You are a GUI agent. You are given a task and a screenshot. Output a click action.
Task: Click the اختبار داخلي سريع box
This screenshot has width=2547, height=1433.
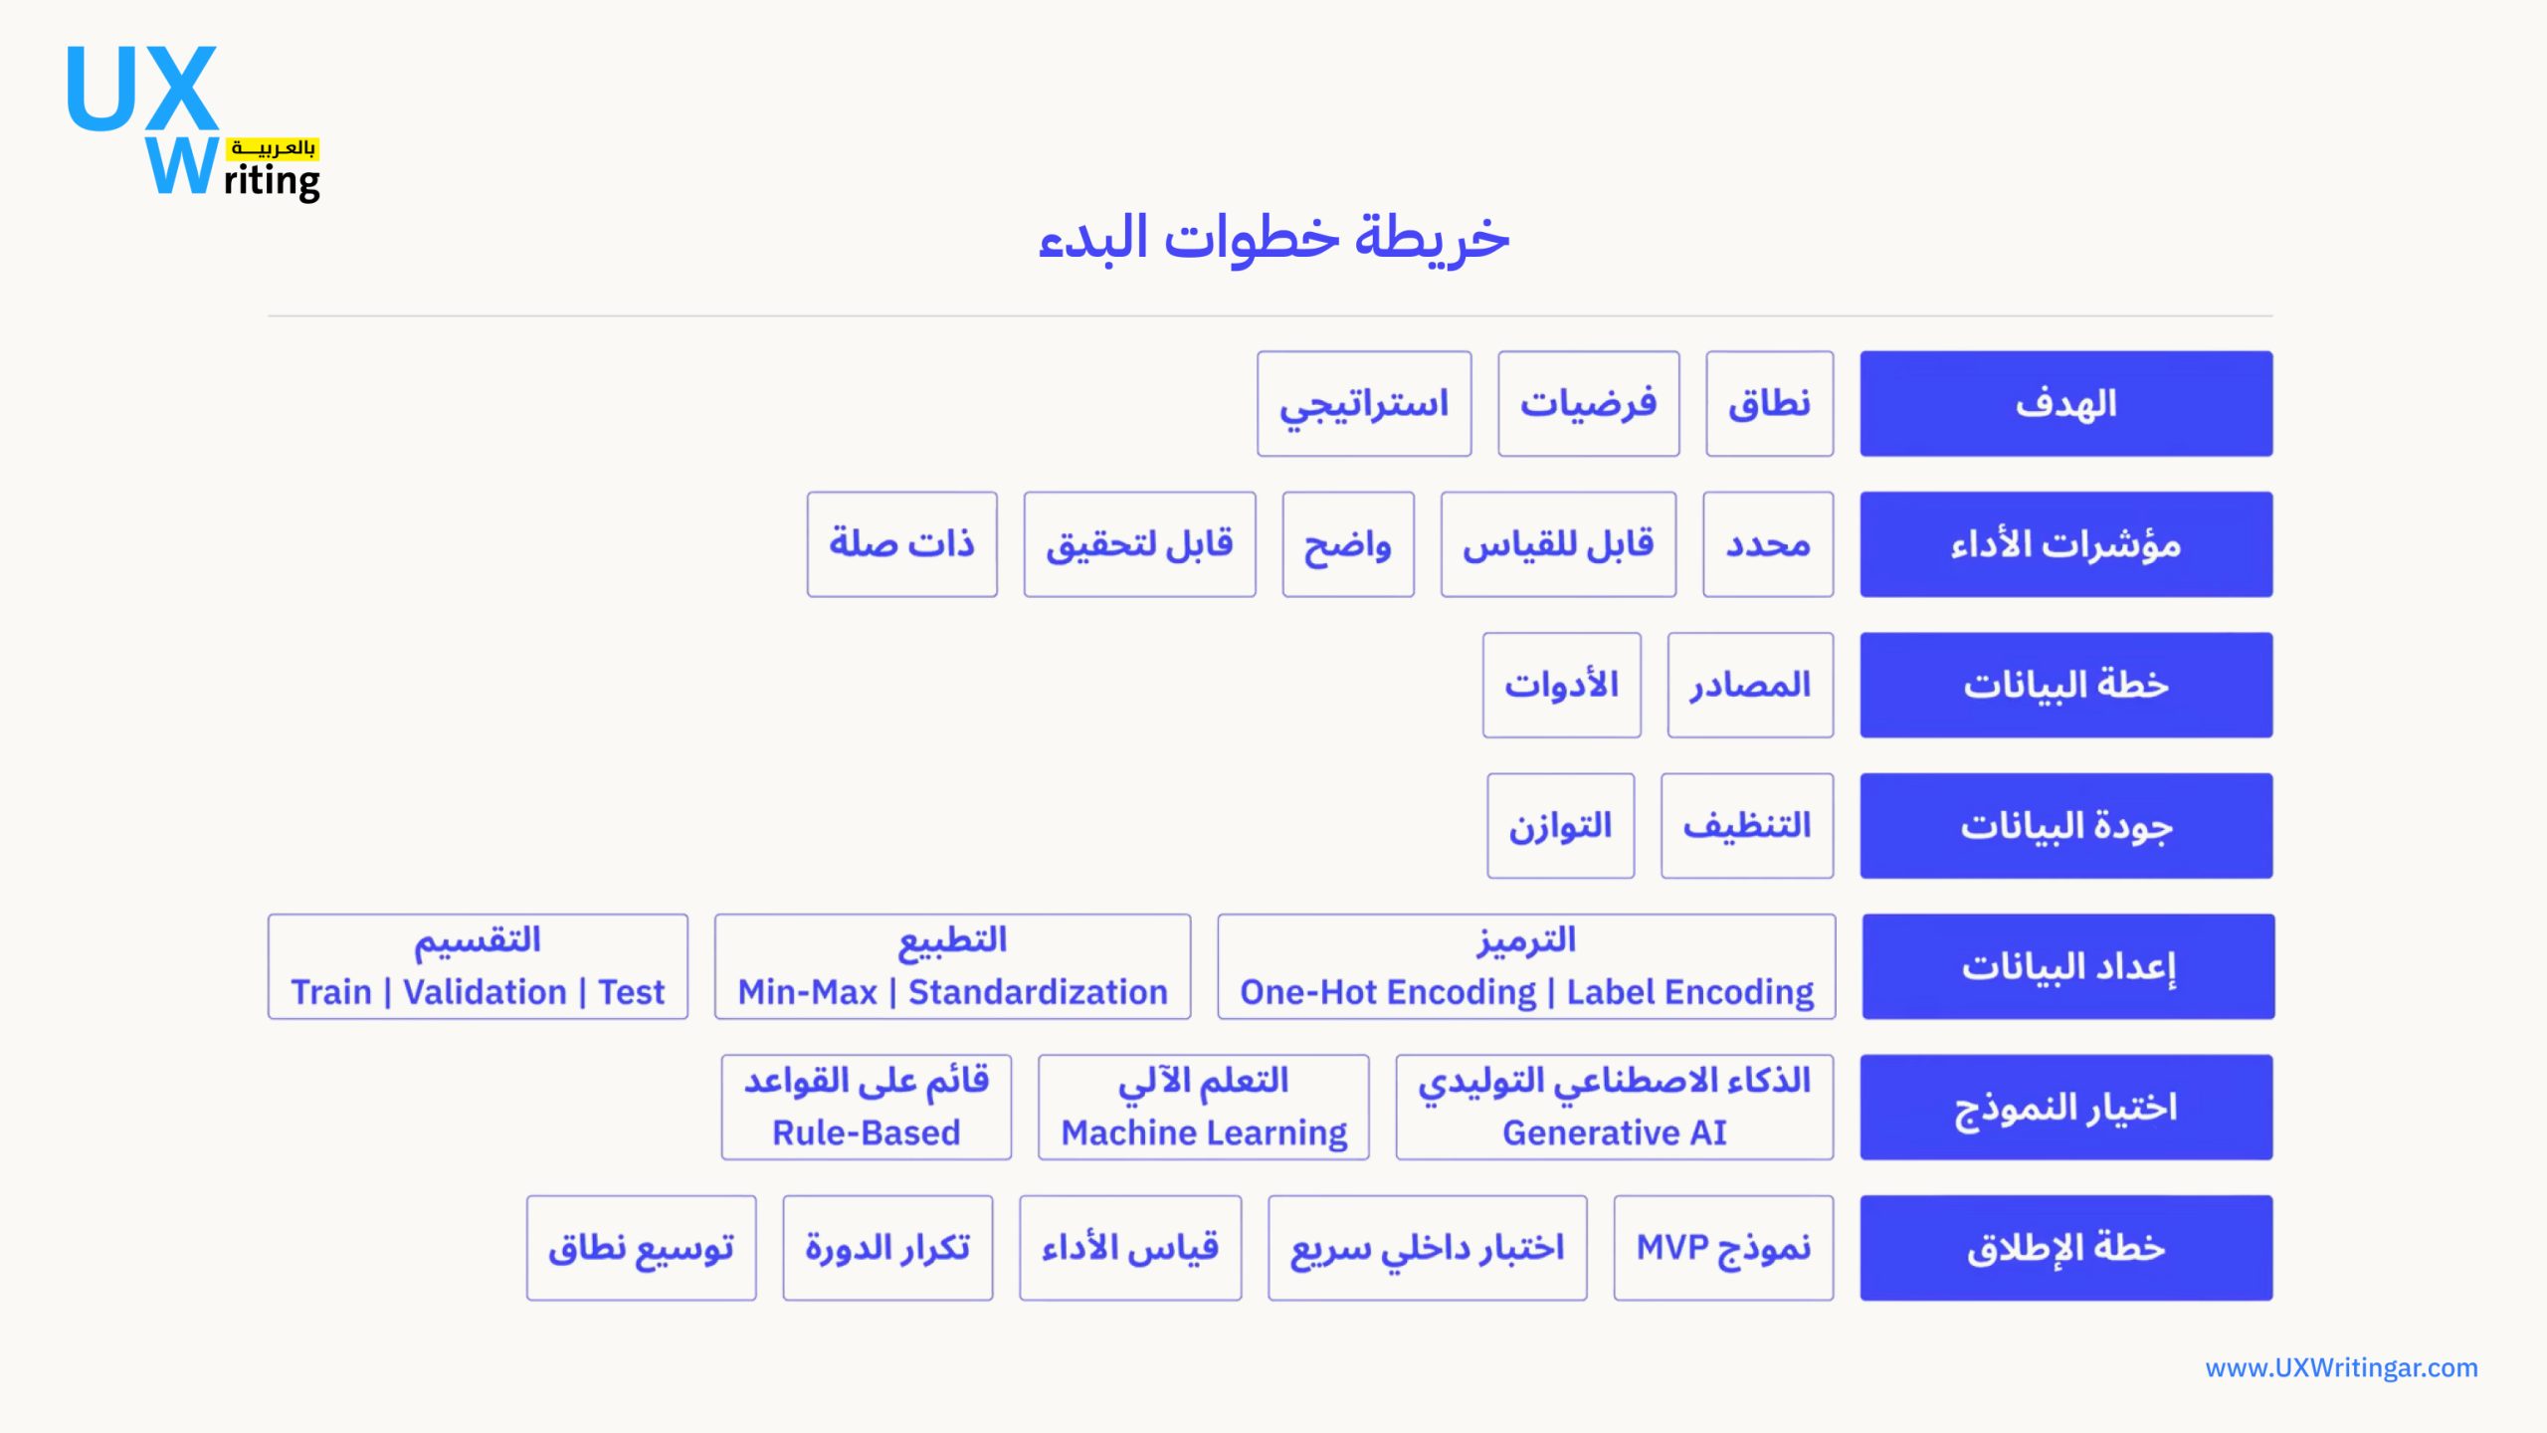coord(1427,1248)
